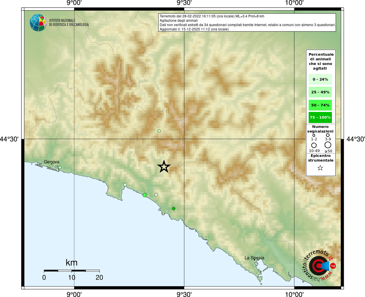
Task: Click the 3-9 reports circle in the legend
Action: (328, 135)
